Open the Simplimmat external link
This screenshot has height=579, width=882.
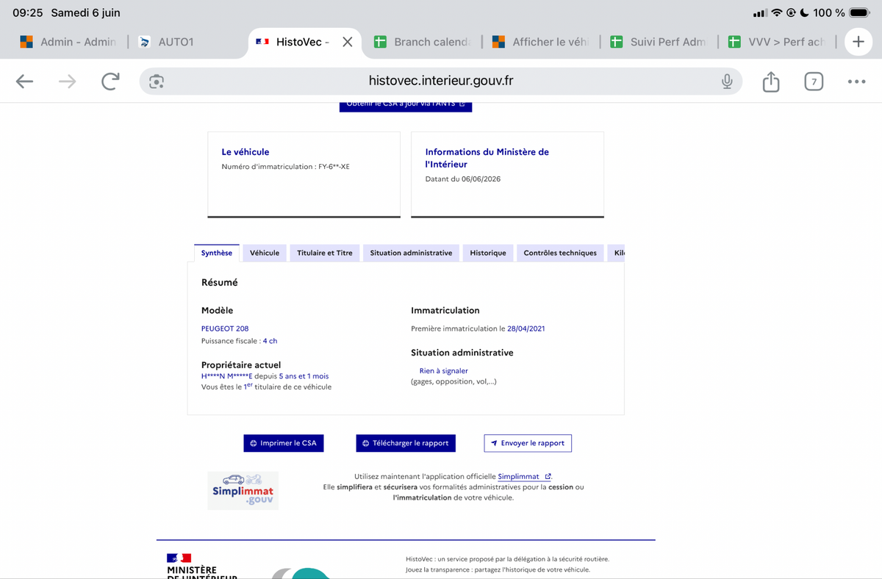pyautogui.click(x=524, y=477)
